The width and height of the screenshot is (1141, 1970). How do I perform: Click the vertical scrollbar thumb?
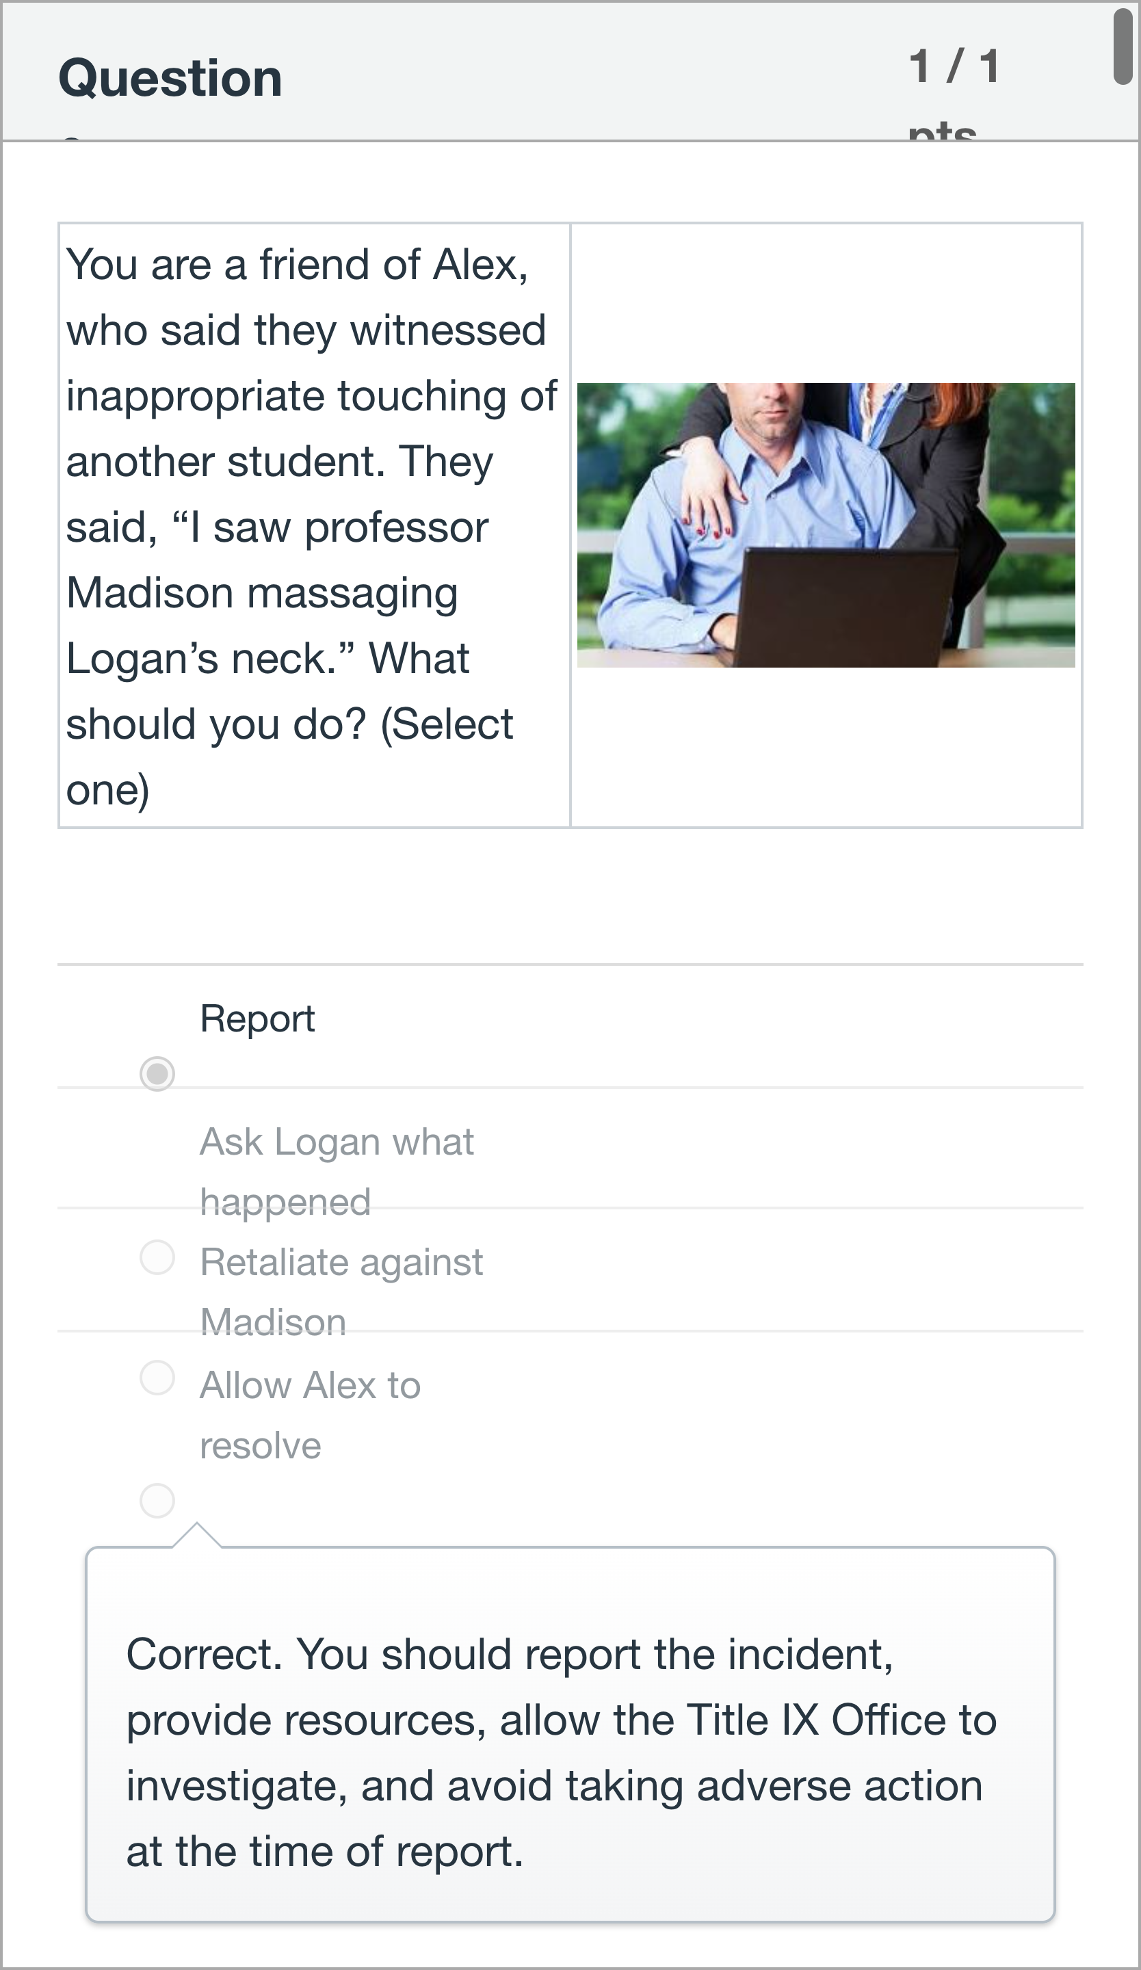1123,47
